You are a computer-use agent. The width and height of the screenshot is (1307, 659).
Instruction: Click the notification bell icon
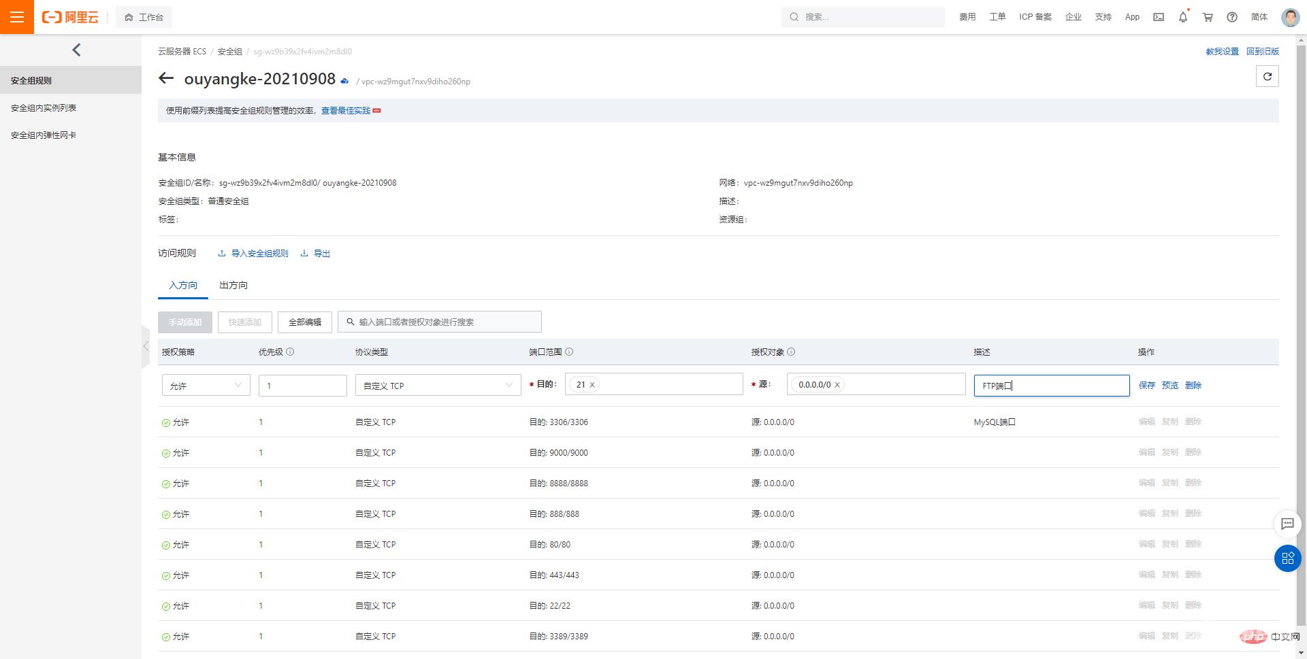click(x=1183, y=17)
